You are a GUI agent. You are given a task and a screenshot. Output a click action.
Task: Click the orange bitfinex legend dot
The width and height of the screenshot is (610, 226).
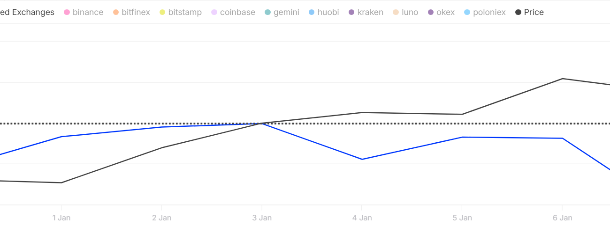click(116, 12)
